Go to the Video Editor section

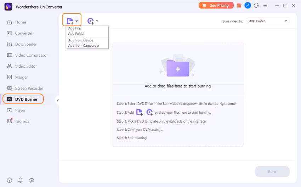[x=26, y=66]
